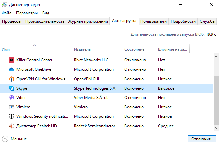Sort by the Состояние column header
This screenshot has height=145, width=219.
(139, 49)
